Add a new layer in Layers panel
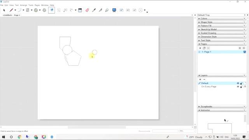The image size is (249, 140). (200, 79)
